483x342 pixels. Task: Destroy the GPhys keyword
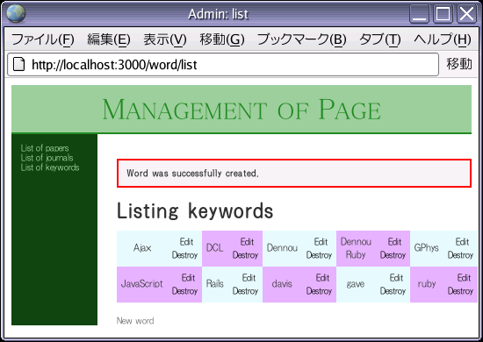pyautogui.click(x=460, y=255)
